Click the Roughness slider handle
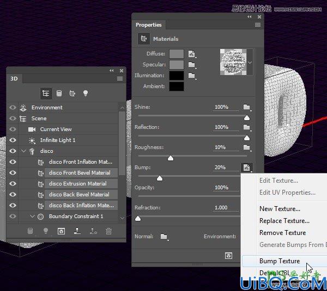327x291 pixels. [171, 158]
